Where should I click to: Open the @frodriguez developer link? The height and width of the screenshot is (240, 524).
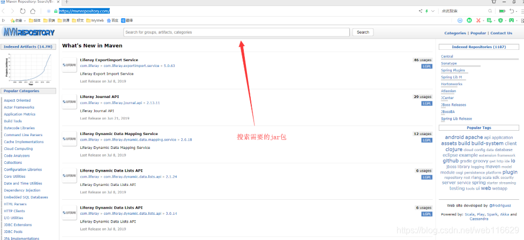tap(500, 206)
